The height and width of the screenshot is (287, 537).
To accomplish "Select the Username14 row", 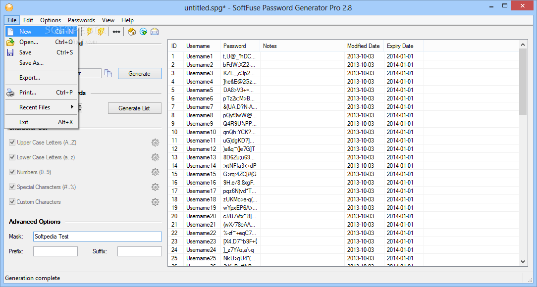I will click(x=343, y=166).
